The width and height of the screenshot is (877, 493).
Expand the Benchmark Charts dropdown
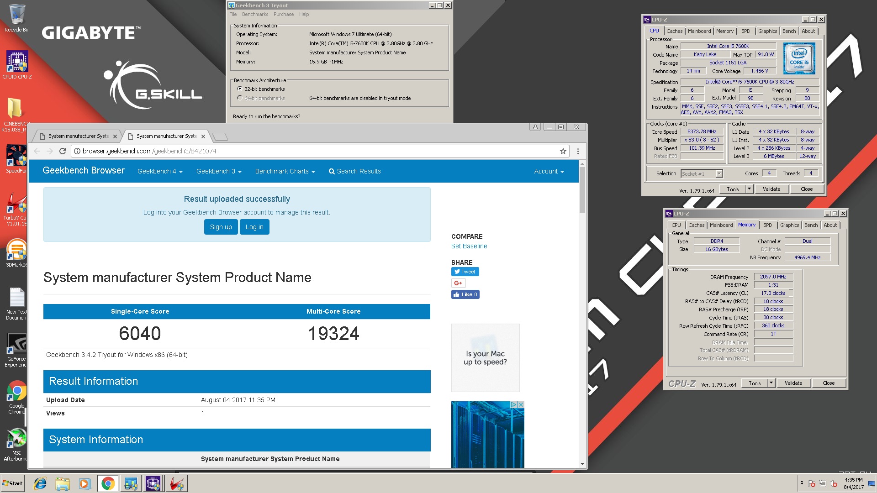285,171
